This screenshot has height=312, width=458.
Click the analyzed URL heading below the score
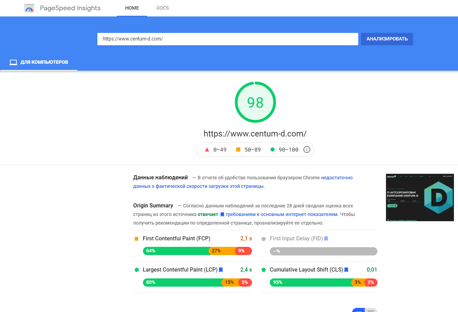255,134
